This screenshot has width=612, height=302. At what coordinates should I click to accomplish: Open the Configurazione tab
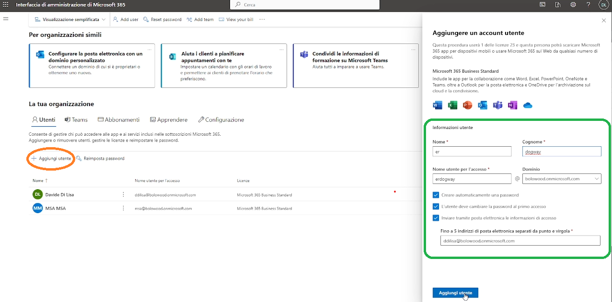click(221, 120)
